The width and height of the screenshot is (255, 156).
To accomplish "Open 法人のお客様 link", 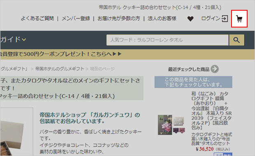I will (x=162, y=18).
